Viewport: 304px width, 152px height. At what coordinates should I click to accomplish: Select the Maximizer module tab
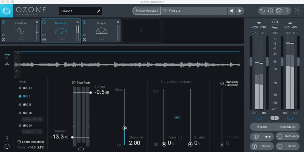coord(61,30)
